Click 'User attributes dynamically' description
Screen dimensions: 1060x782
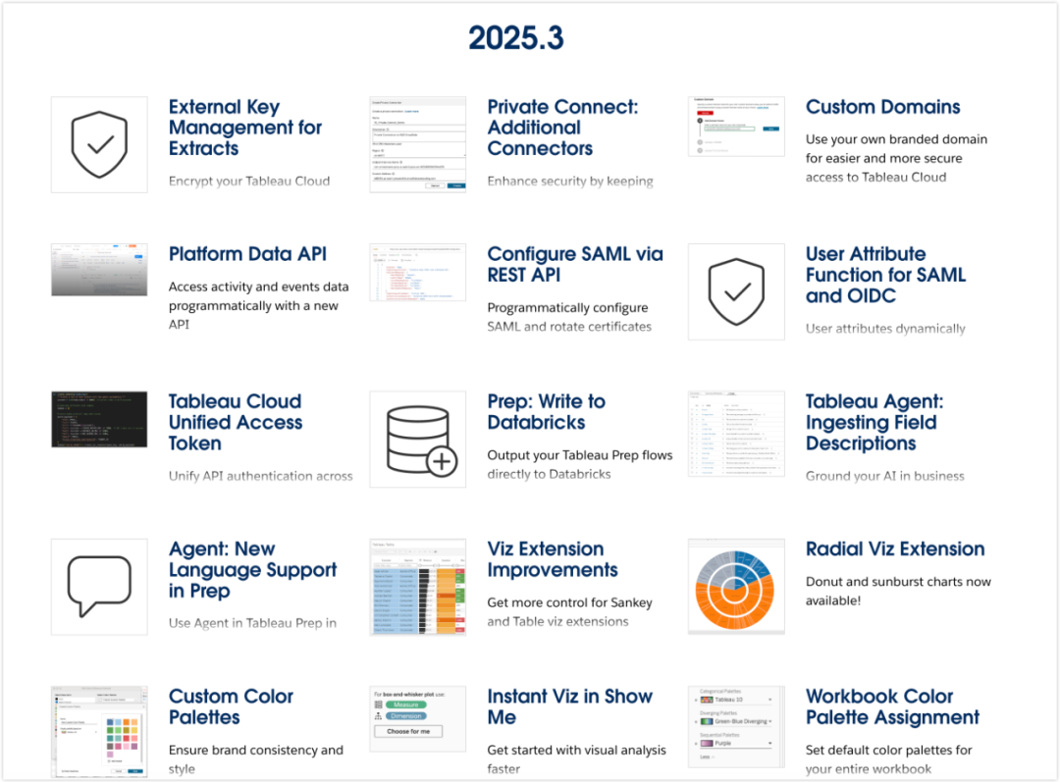885,329
